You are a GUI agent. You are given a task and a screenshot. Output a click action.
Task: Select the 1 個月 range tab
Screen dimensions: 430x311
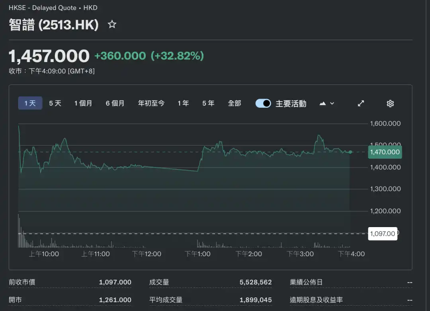83,103
